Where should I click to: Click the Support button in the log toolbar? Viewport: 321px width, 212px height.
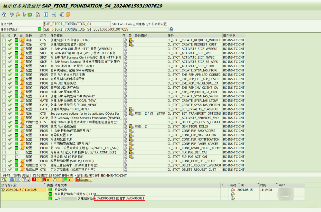pyautogui.click(x=83, y=180)
